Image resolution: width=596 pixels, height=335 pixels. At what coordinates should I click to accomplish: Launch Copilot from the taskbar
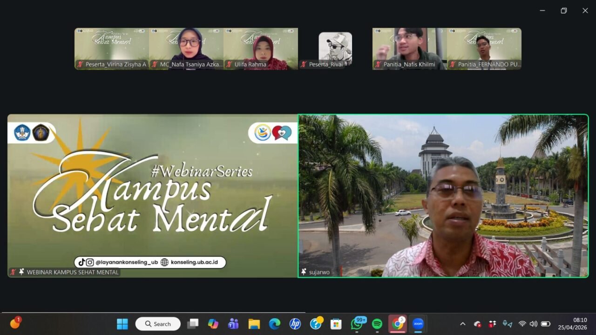213,324
